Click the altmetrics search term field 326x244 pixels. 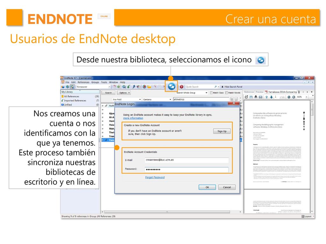(x=201, y=99)
